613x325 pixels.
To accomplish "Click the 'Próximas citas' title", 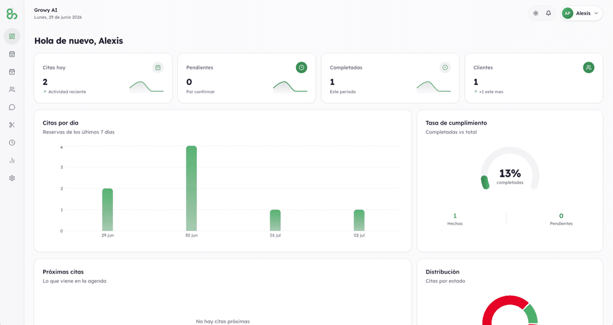I will [63, 272].
